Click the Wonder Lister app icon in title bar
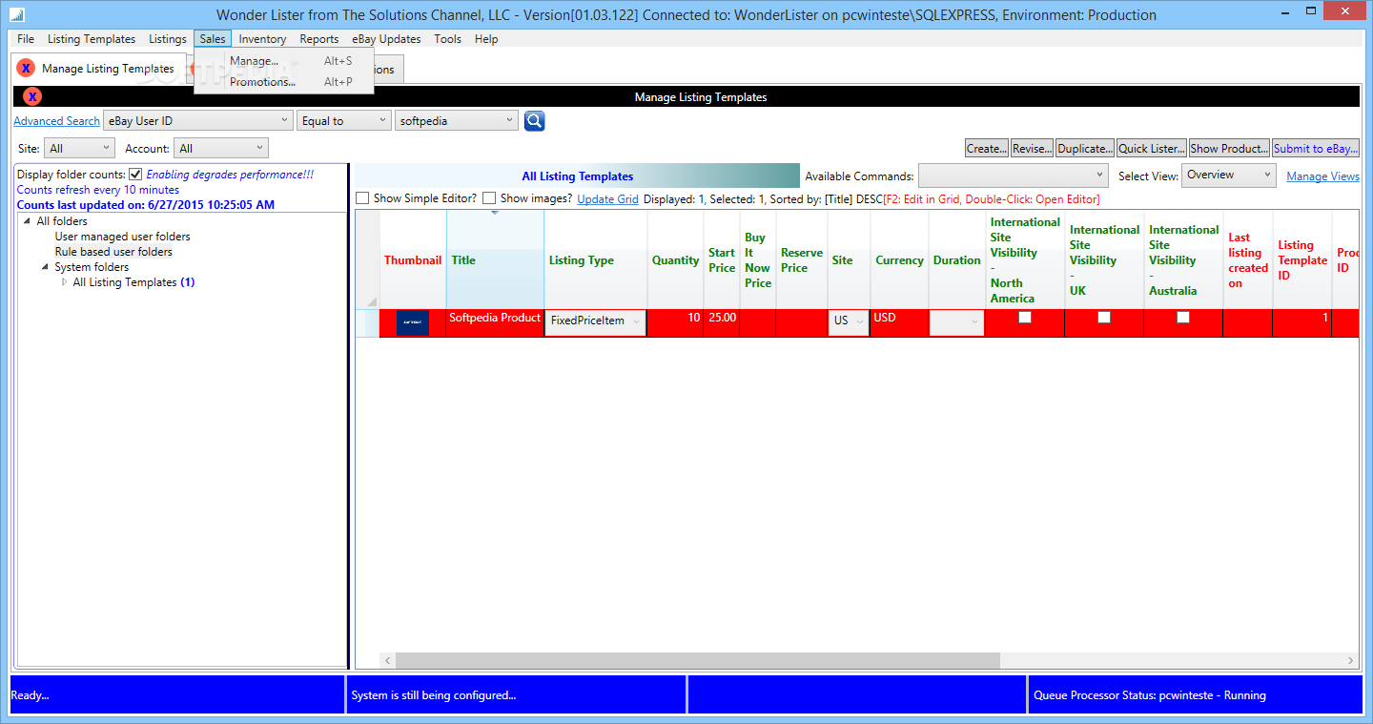 [16, 15]
